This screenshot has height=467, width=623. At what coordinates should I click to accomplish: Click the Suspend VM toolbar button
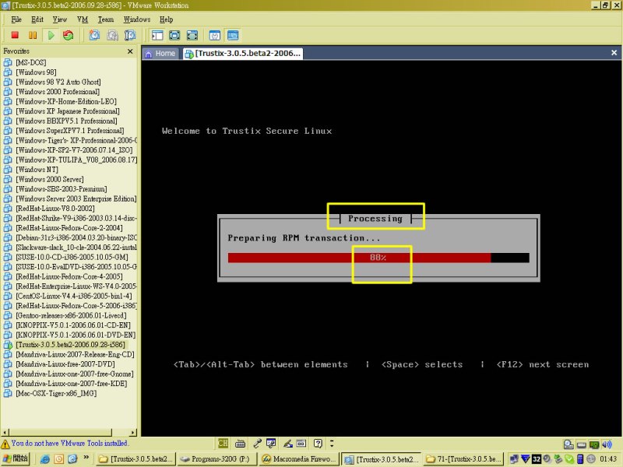coord(33,35)
